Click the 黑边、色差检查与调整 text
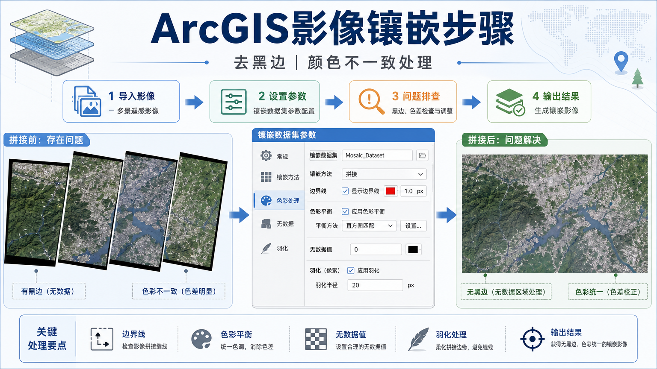This screenshot has height=369, width=657. [422, 111]
